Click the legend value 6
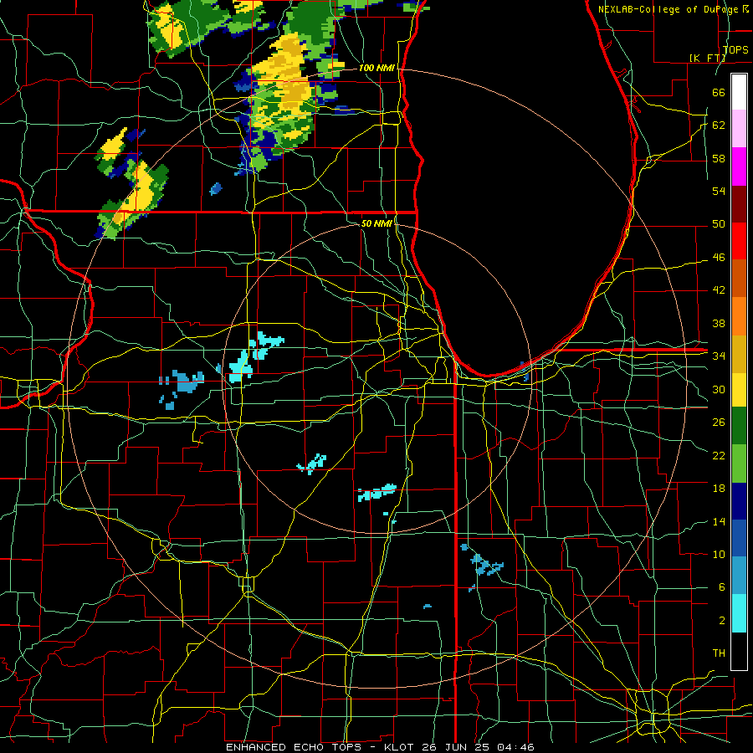 pyautogui.click(x=721, y=587)
